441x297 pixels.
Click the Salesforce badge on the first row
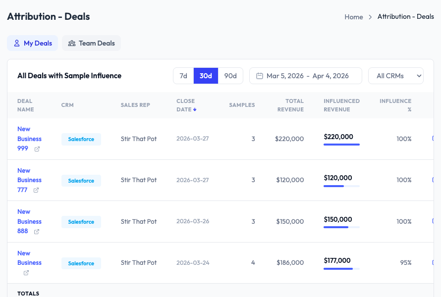(81, 139)
